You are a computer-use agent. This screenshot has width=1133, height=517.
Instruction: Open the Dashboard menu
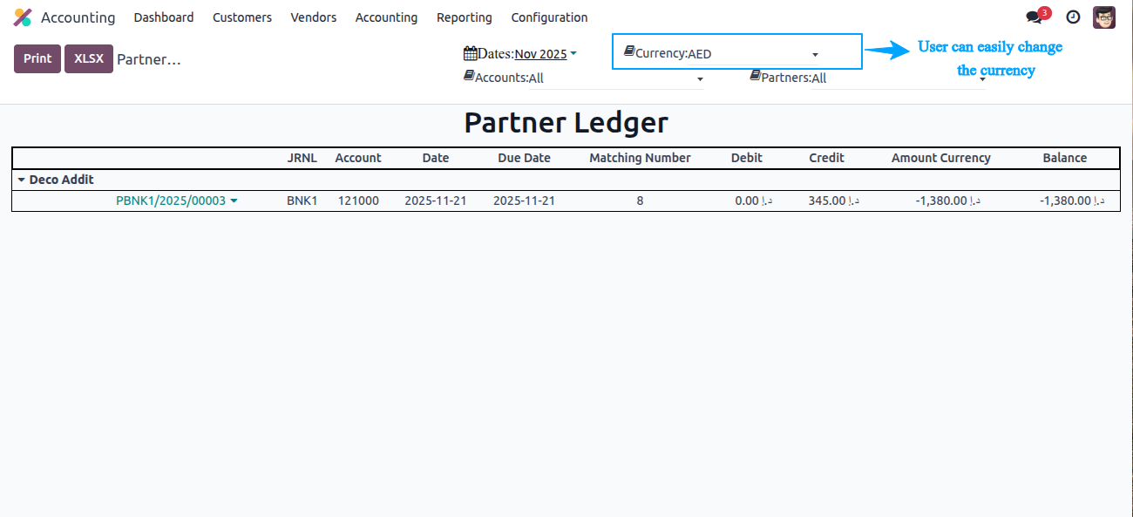(164, 17)
